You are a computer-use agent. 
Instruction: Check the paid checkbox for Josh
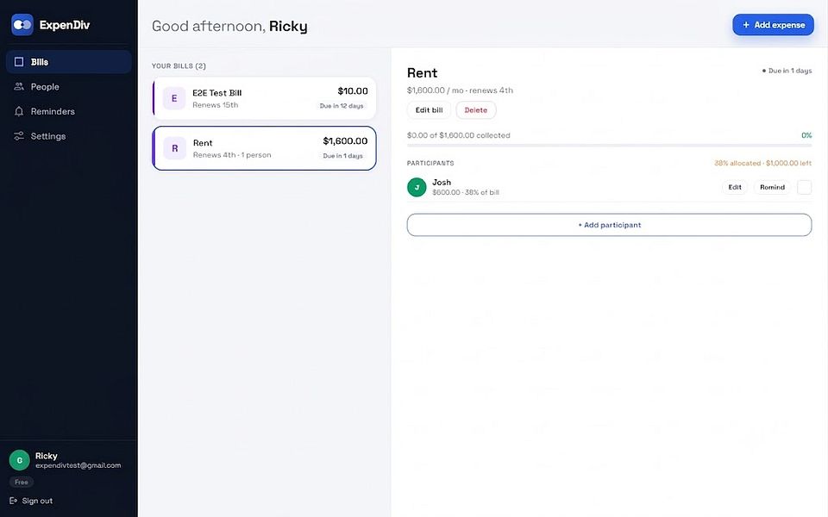coord(804,187)
